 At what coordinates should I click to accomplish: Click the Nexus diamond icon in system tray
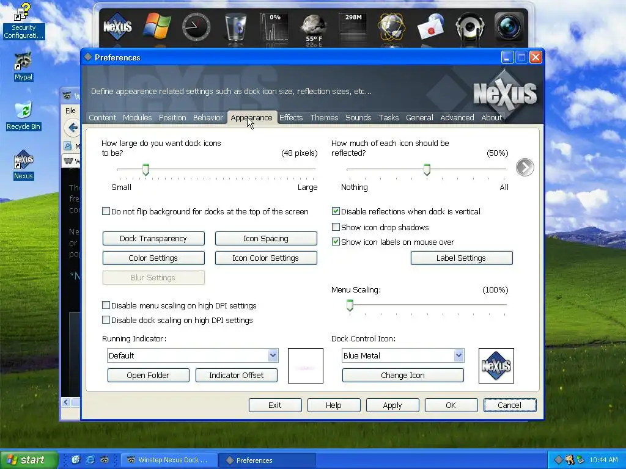point(558,460)
